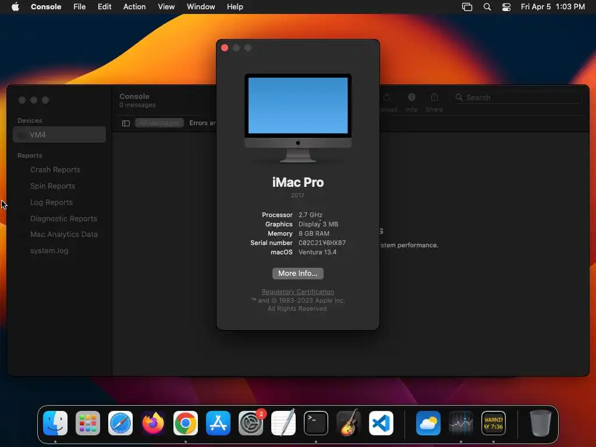Open Mac Analytics Data in sidebar
The height and width of the screenshot is (447, 596).
[x=64, y=234]
